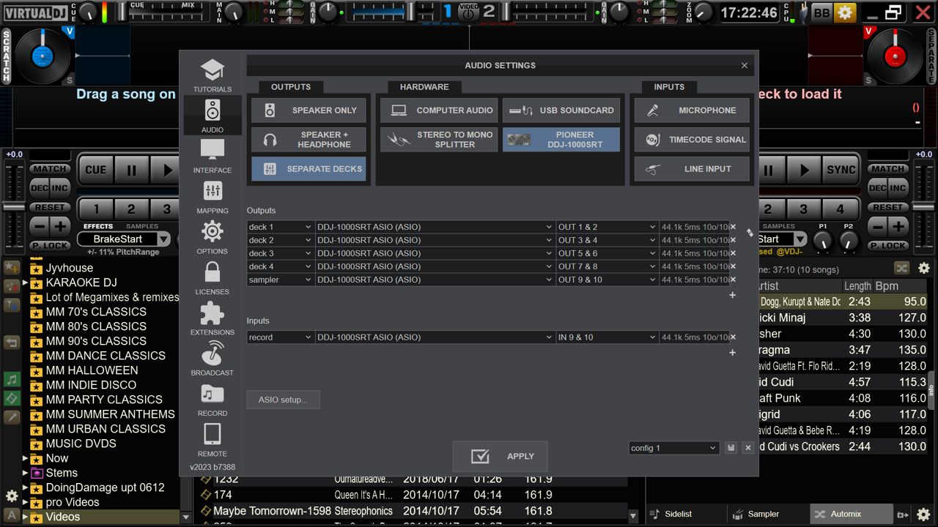Save the config 1 audio configuration
The width and height of the screenshot is (938, 527).
pos(731,448)
